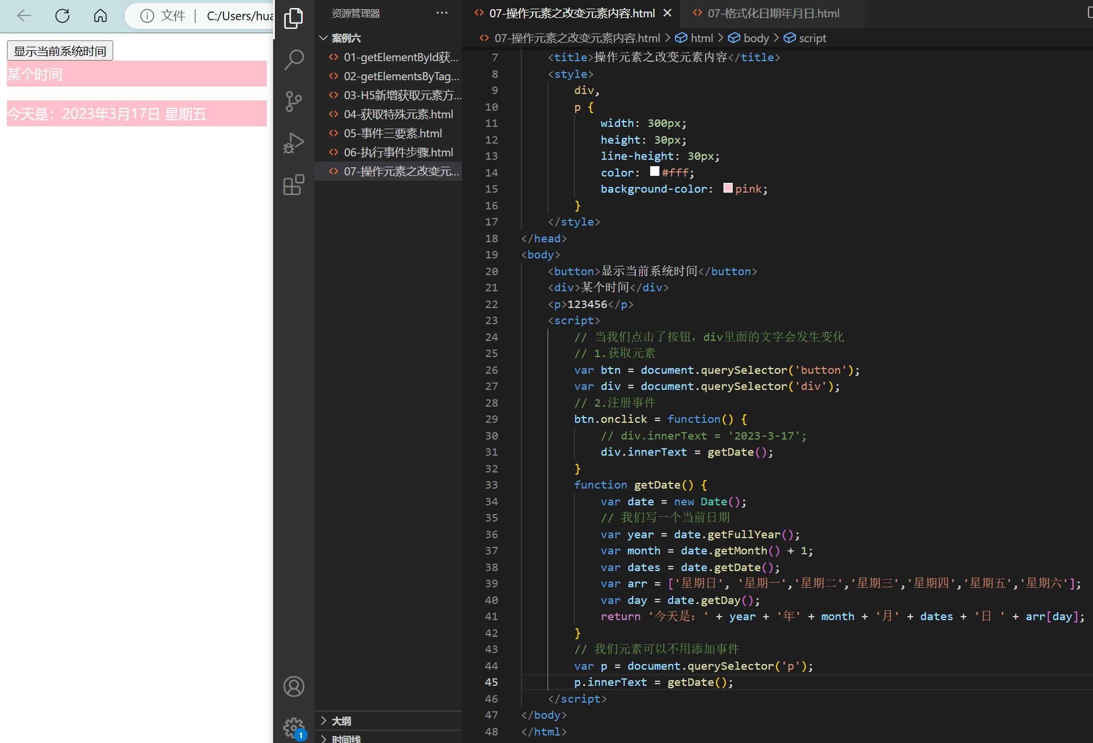The height and width of the screenshot is (743, 1093).
Task: Open the Source Control view
Action: coord(293,102)
